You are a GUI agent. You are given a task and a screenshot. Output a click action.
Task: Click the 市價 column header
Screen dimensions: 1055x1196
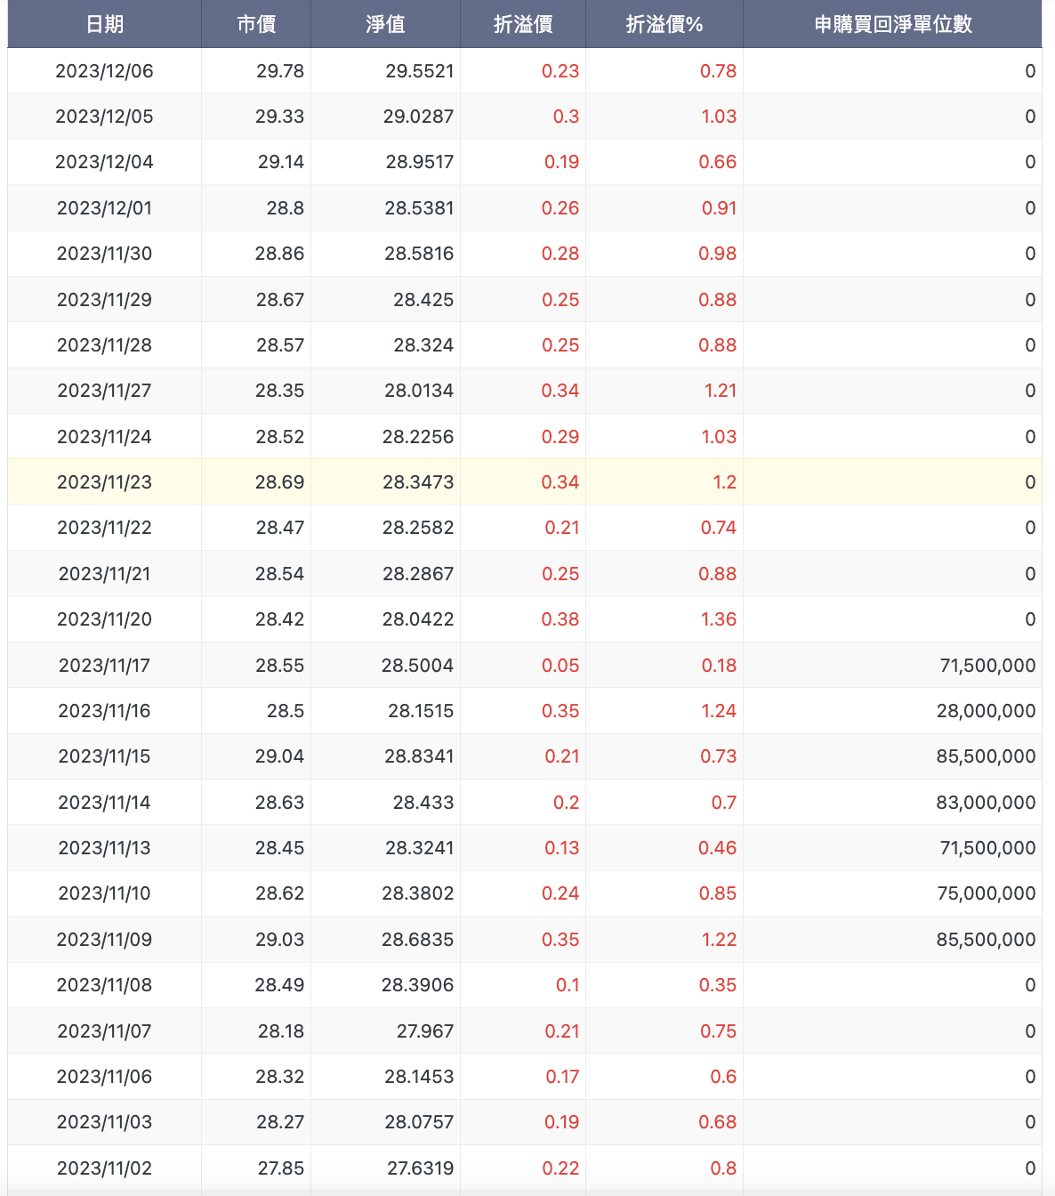(x=256, y=24)
